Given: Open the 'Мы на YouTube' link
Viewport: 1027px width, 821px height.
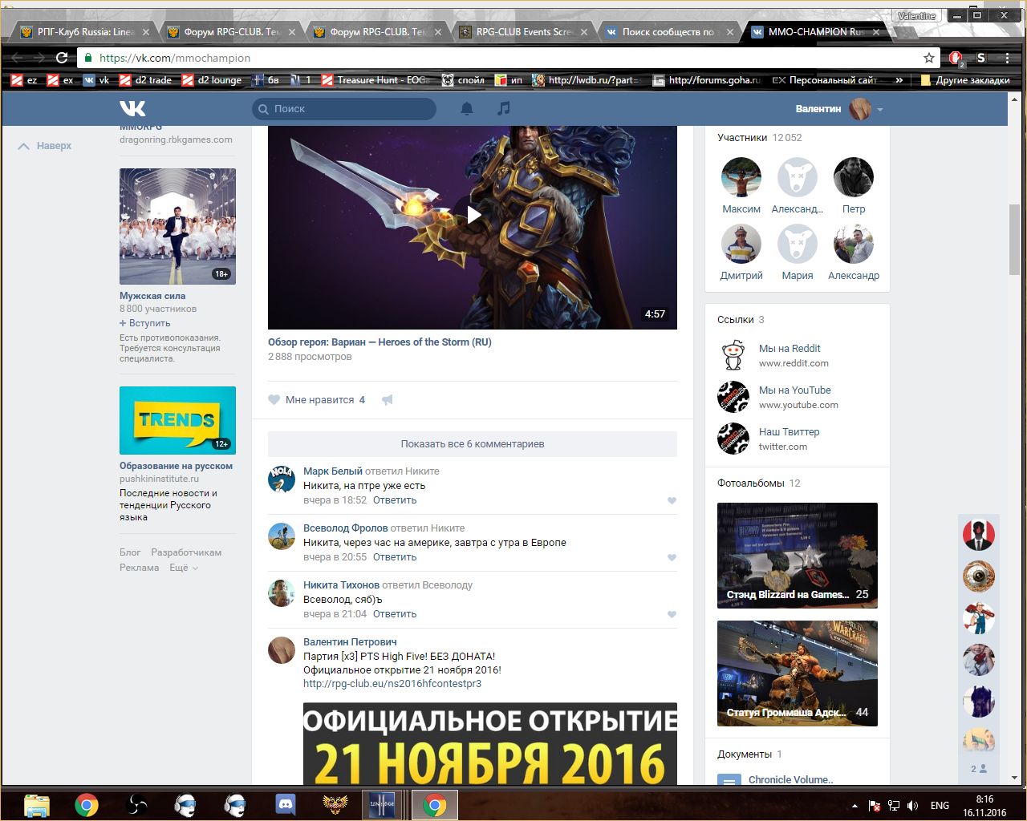Looking at the screenshot, I should click(795, 390).
